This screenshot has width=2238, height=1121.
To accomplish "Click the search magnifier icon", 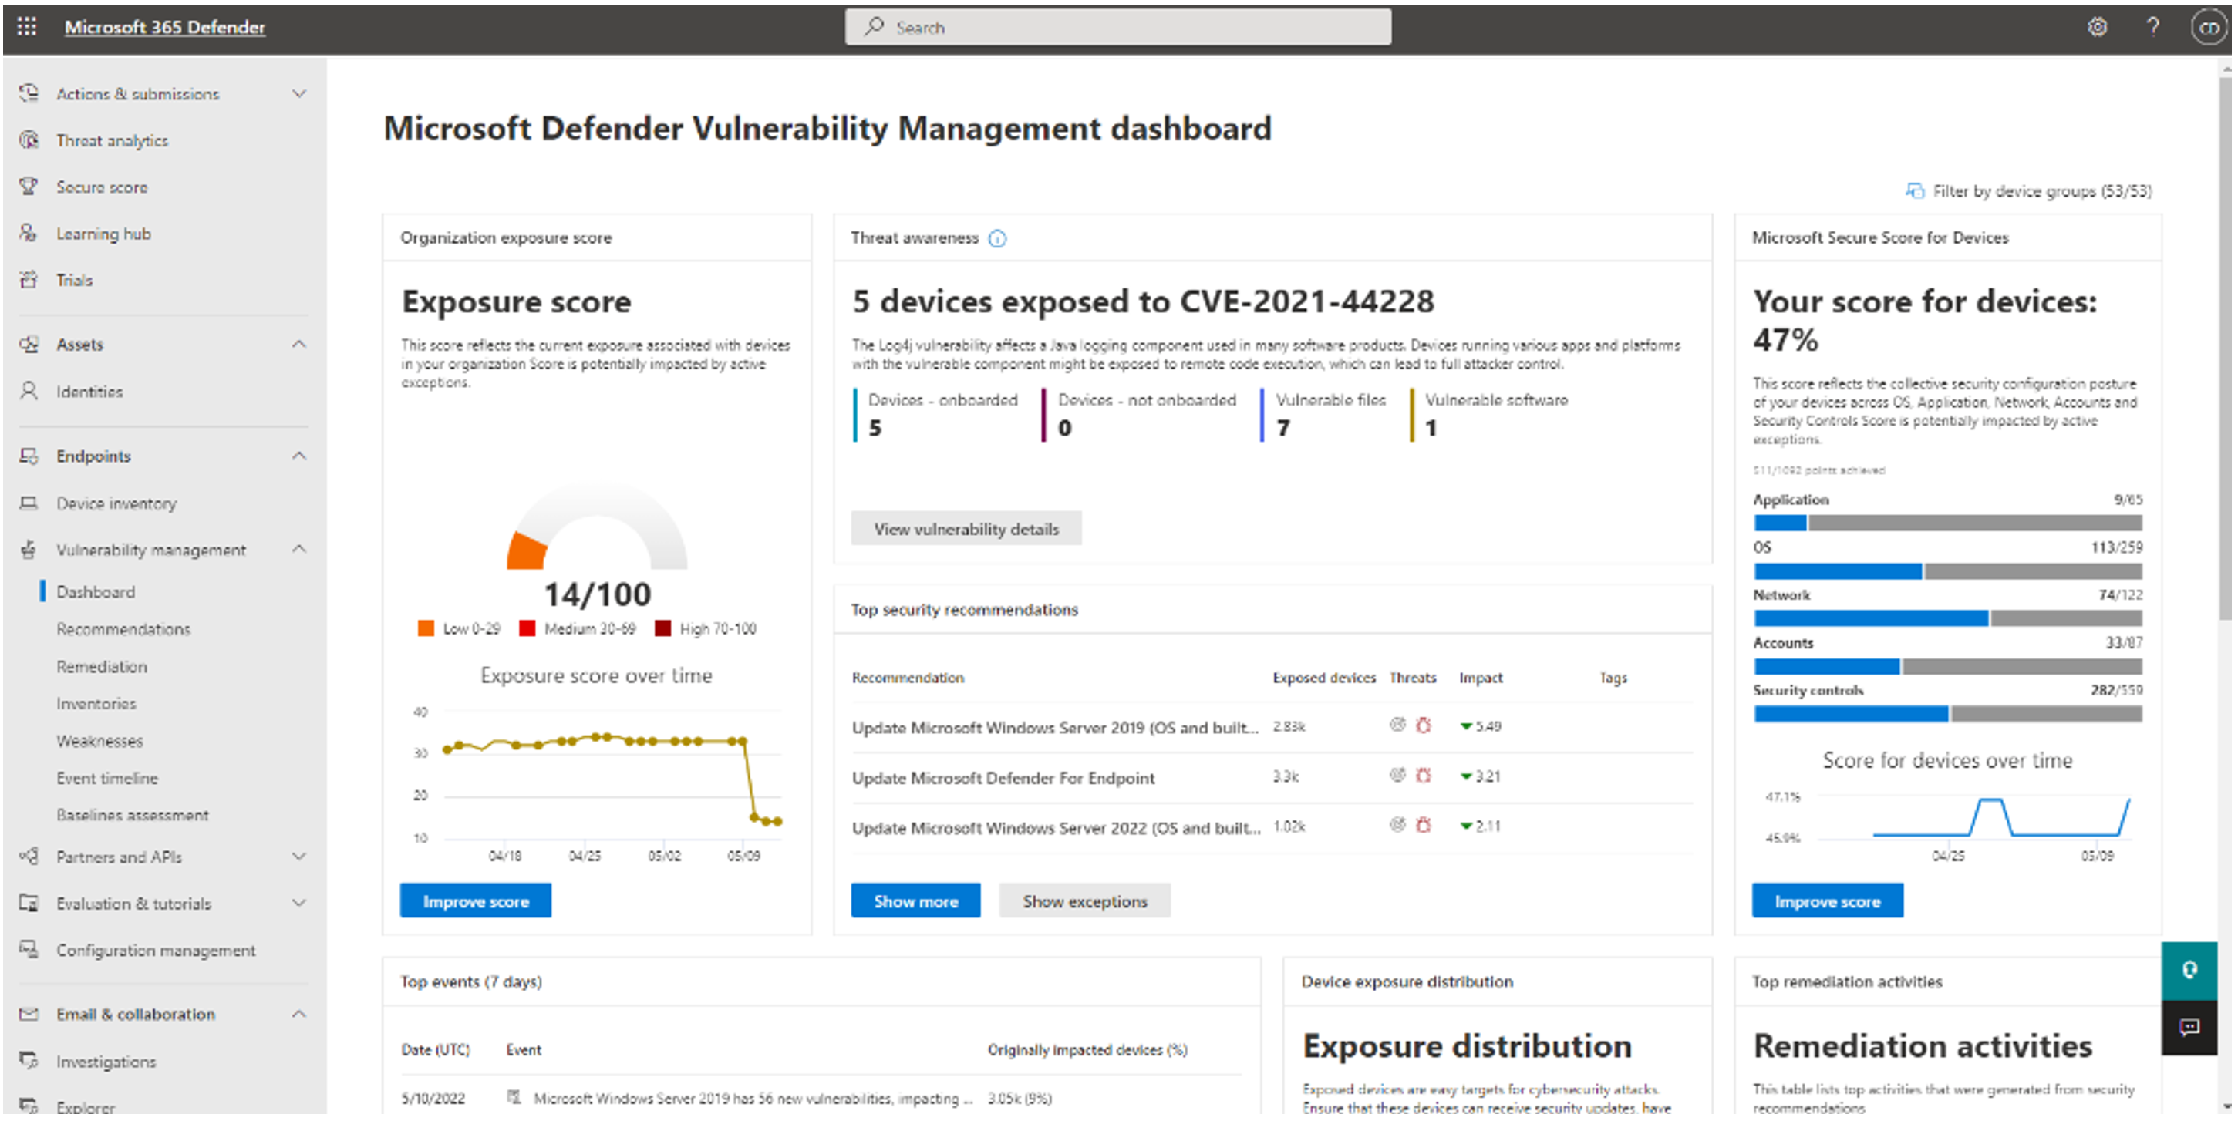I will [874, 27].
